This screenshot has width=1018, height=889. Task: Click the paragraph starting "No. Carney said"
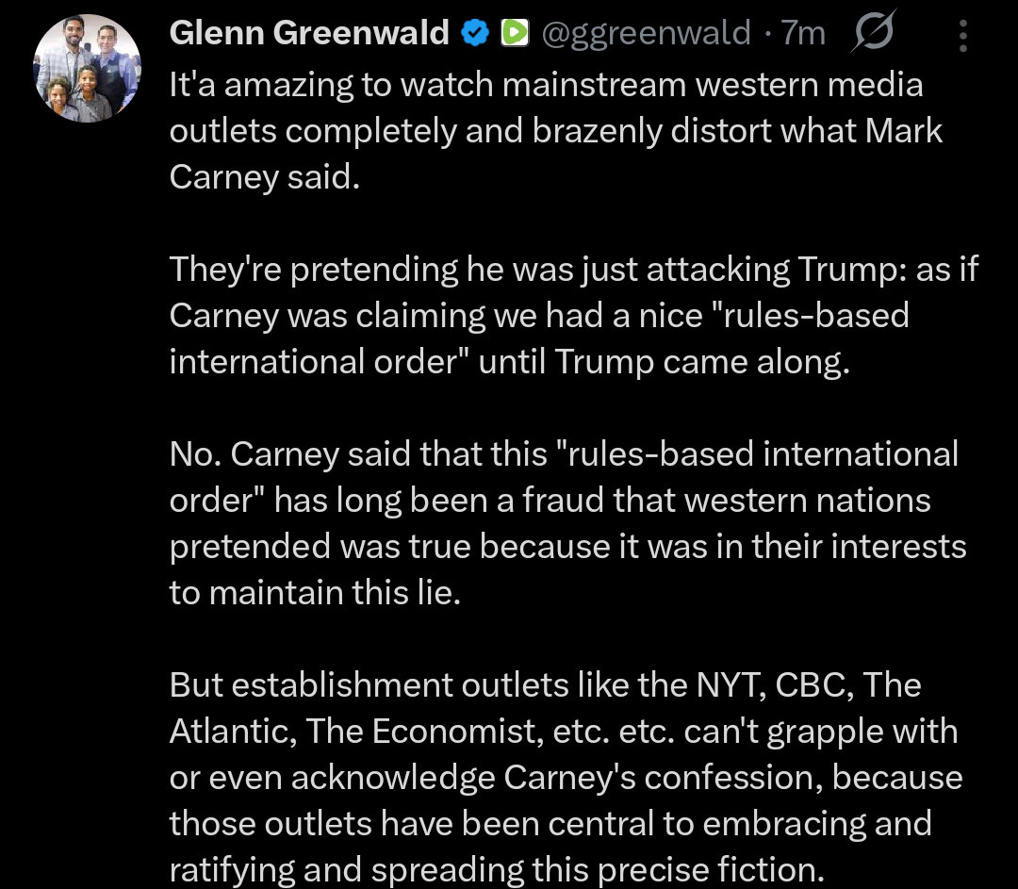click(x=566, y=522)
